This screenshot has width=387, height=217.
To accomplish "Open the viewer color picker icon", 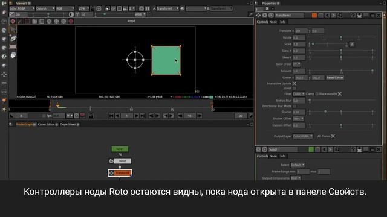I will click(x=250, y=14).
